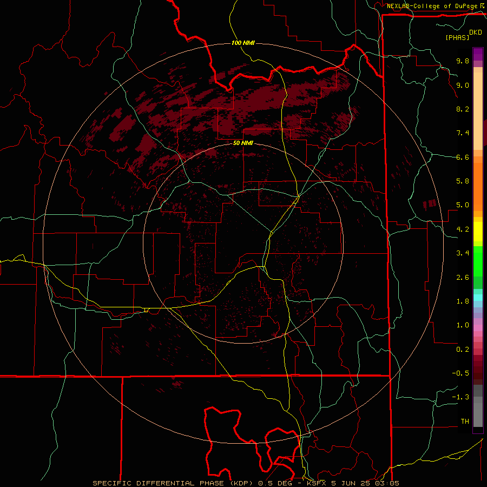Screen dimensions: 487x487
Task: Click the 1.8 legend value
Action: click(x=463, y=301)
